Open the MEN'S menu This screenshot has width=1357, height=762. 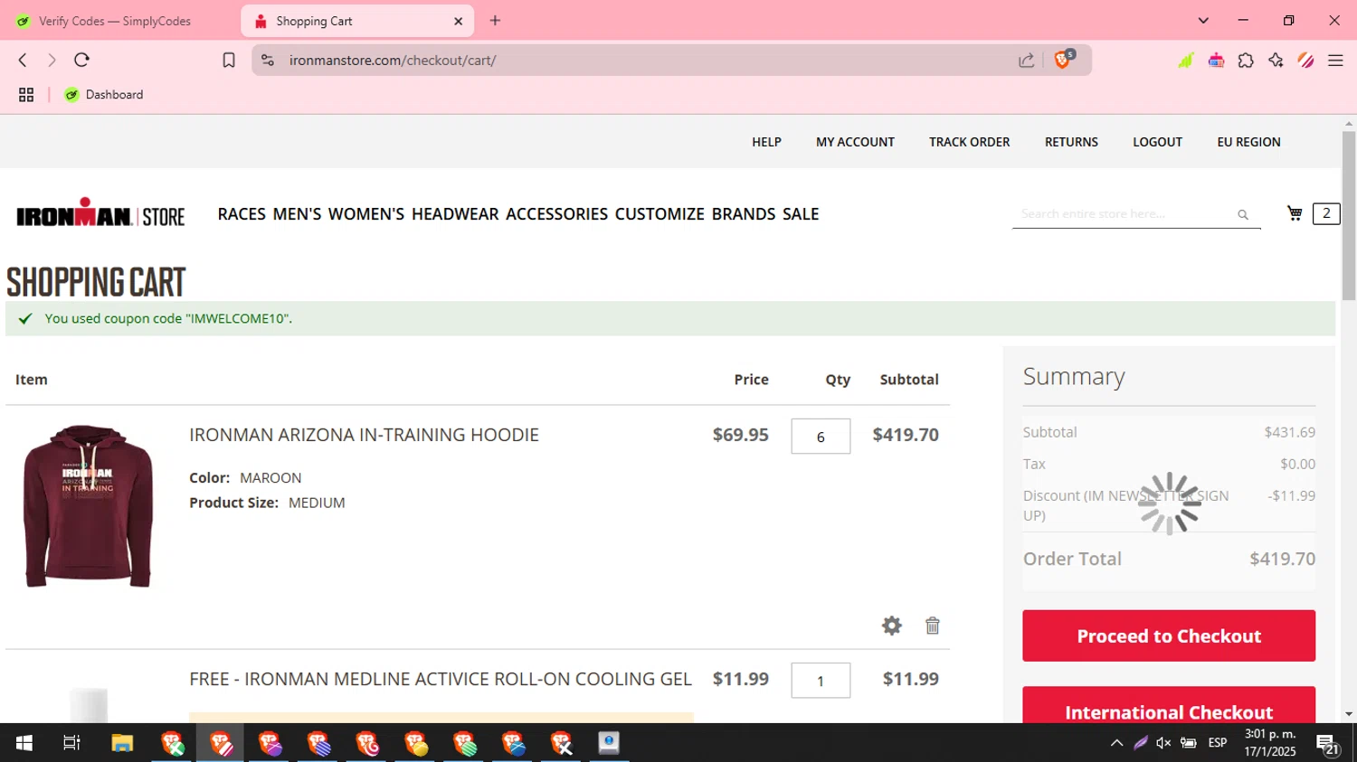click(x=297, y=214)
